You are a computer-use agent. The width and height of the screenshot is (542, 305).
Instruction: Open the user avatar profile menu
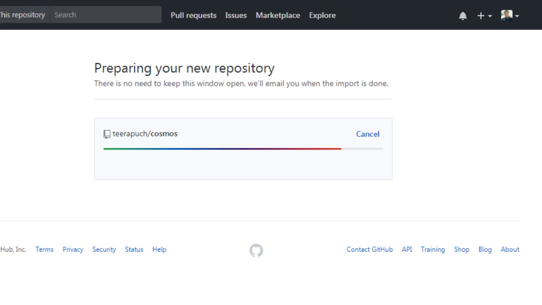(510, 16)
